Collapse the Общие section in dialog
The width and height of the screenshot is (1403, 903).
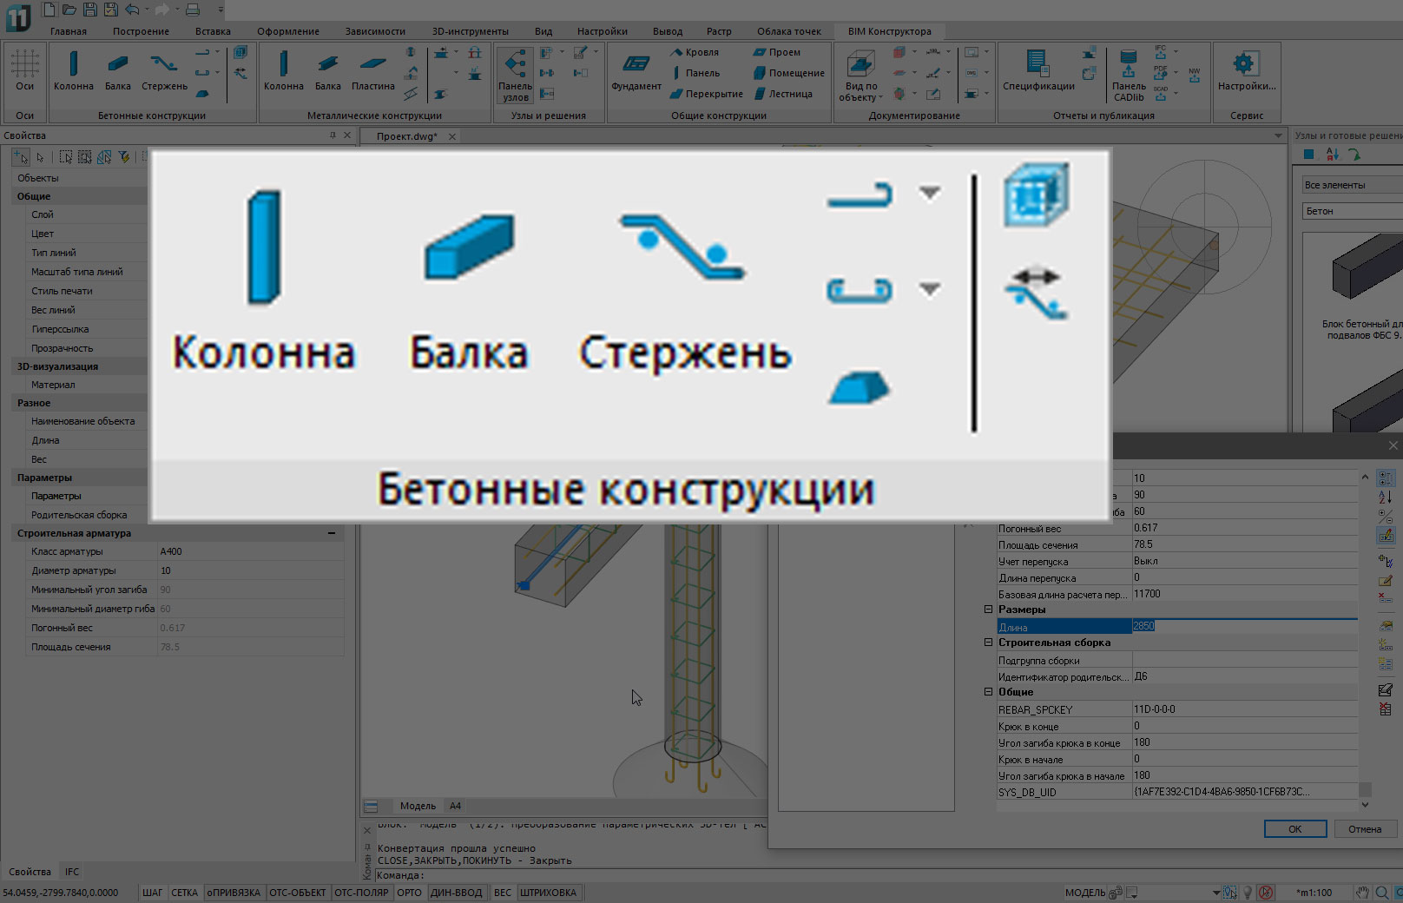(988, 692)
